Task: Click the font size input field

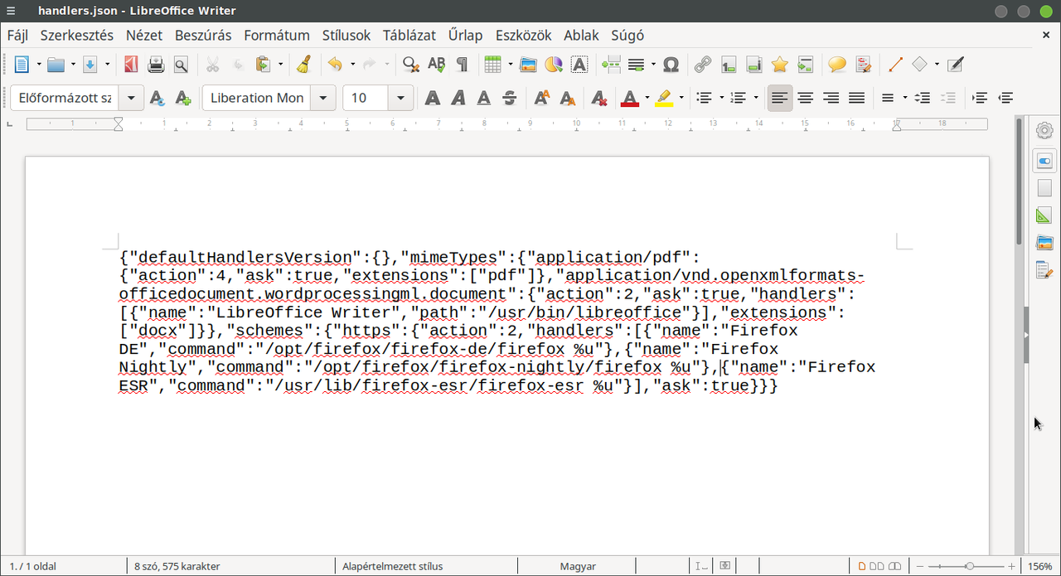Action: click(366, 98)
